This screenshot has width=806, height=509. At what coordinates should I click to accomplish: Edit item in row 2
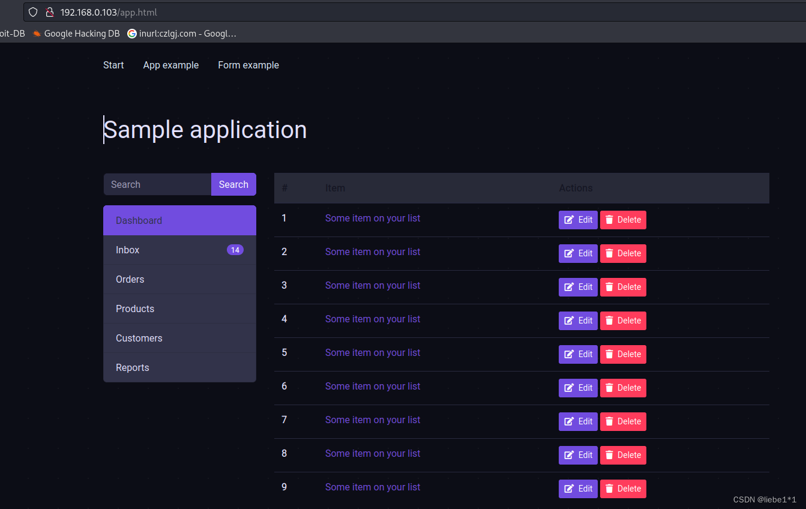pos(578,253)
